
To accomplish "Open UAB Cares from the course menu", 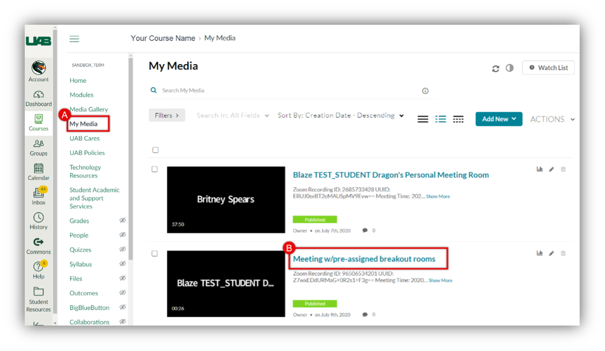I will pyautogui.click(x=85, y=138).
